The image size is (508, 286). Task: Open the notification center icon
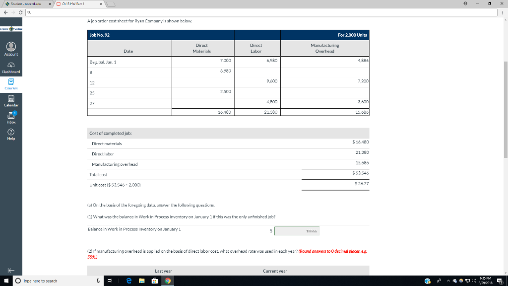tap(500, 281)
